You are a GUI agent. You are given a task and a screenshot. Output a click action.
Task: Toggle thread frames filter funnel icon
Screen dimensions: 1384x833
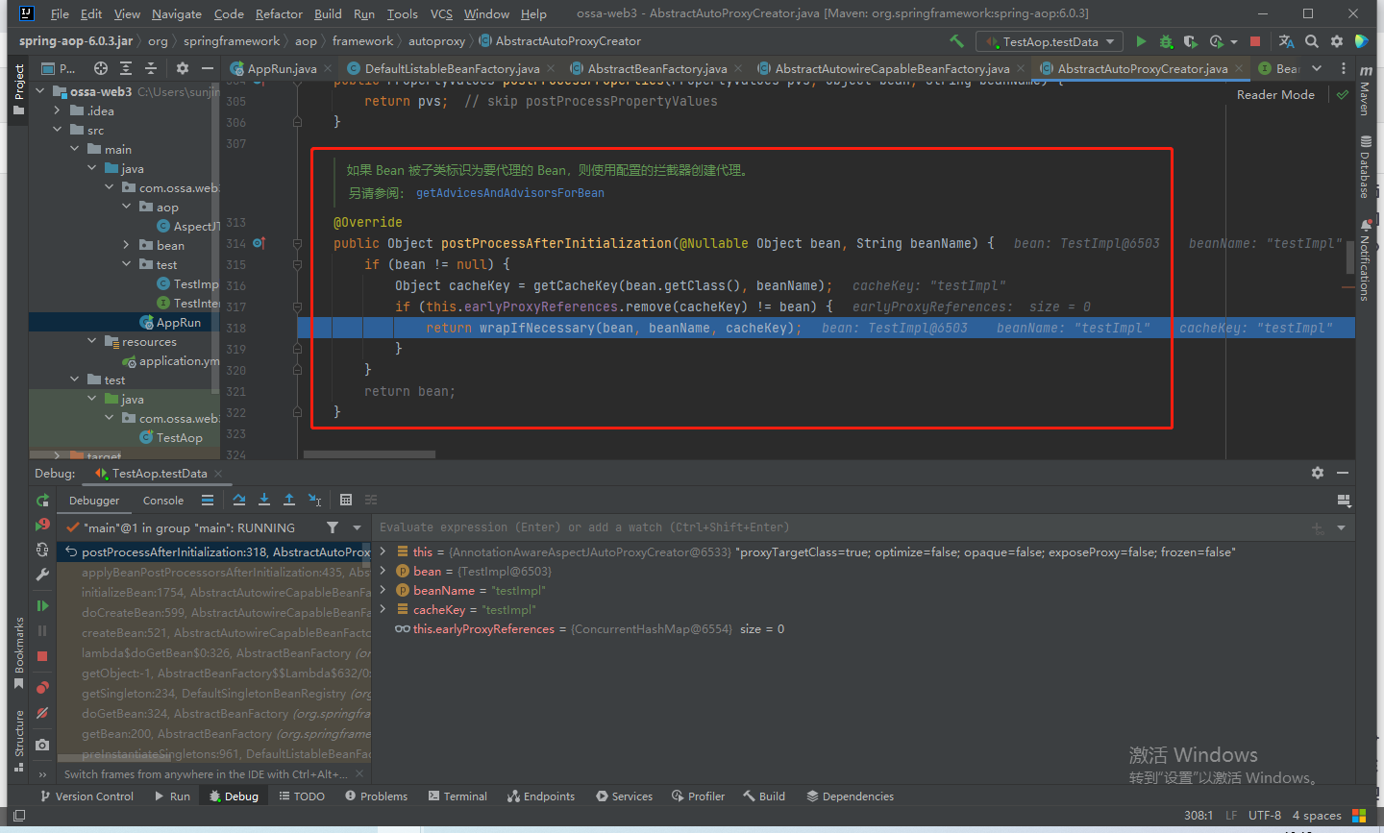pos(333,527)
